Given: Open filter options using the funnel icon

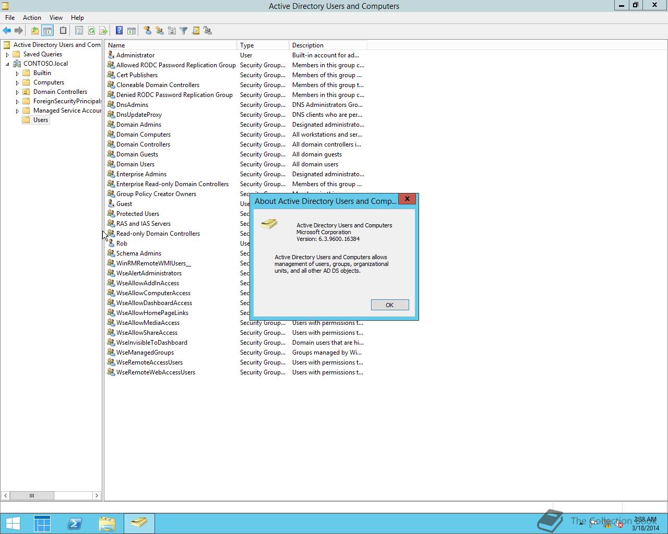Looking at the screenshot, I should click(184, 31).
